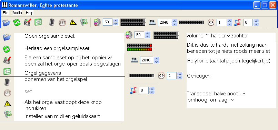Screen dimensions: 278x130
Task: Click the "Orgel gegevens" text
Action: pyautogui.click(x=42, y=73)
